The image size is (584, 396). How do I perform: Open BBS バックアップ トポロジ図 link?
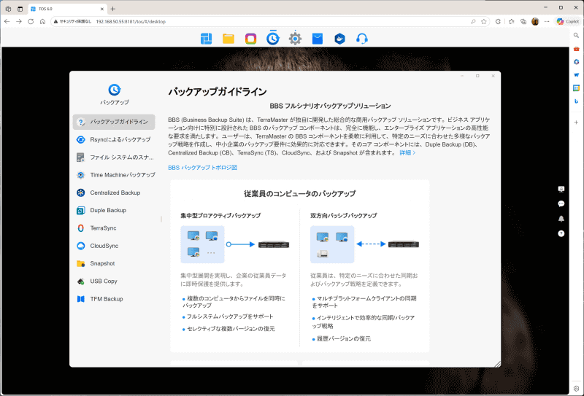point(202,168)
